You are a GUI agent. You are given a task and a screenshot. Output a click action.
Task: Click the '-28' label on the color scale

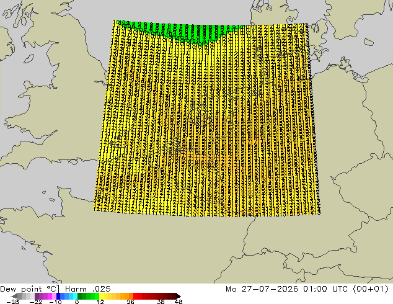(12, 302)
